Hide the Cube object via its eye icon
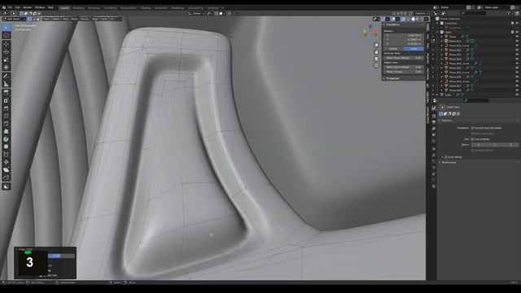The height and width of the screenshot is (293, 521). coord(517,94)
